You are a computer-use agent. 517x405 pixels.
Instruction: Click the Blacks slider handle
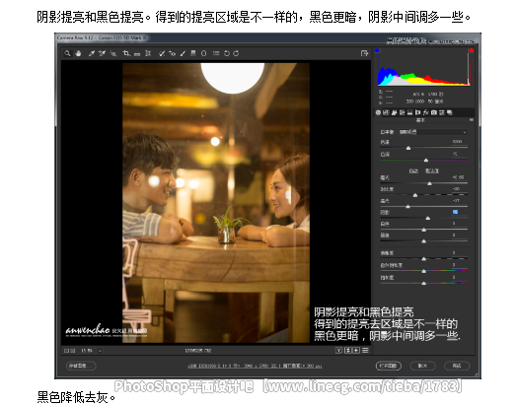coord(424,241)
